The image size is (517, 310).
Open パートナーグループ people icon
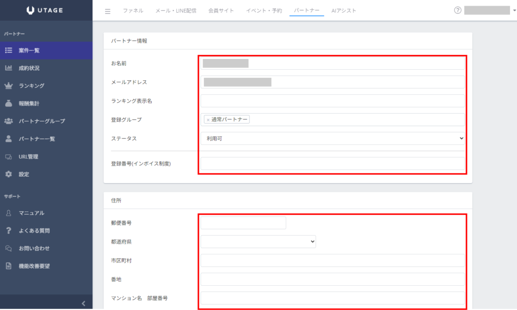9,121
